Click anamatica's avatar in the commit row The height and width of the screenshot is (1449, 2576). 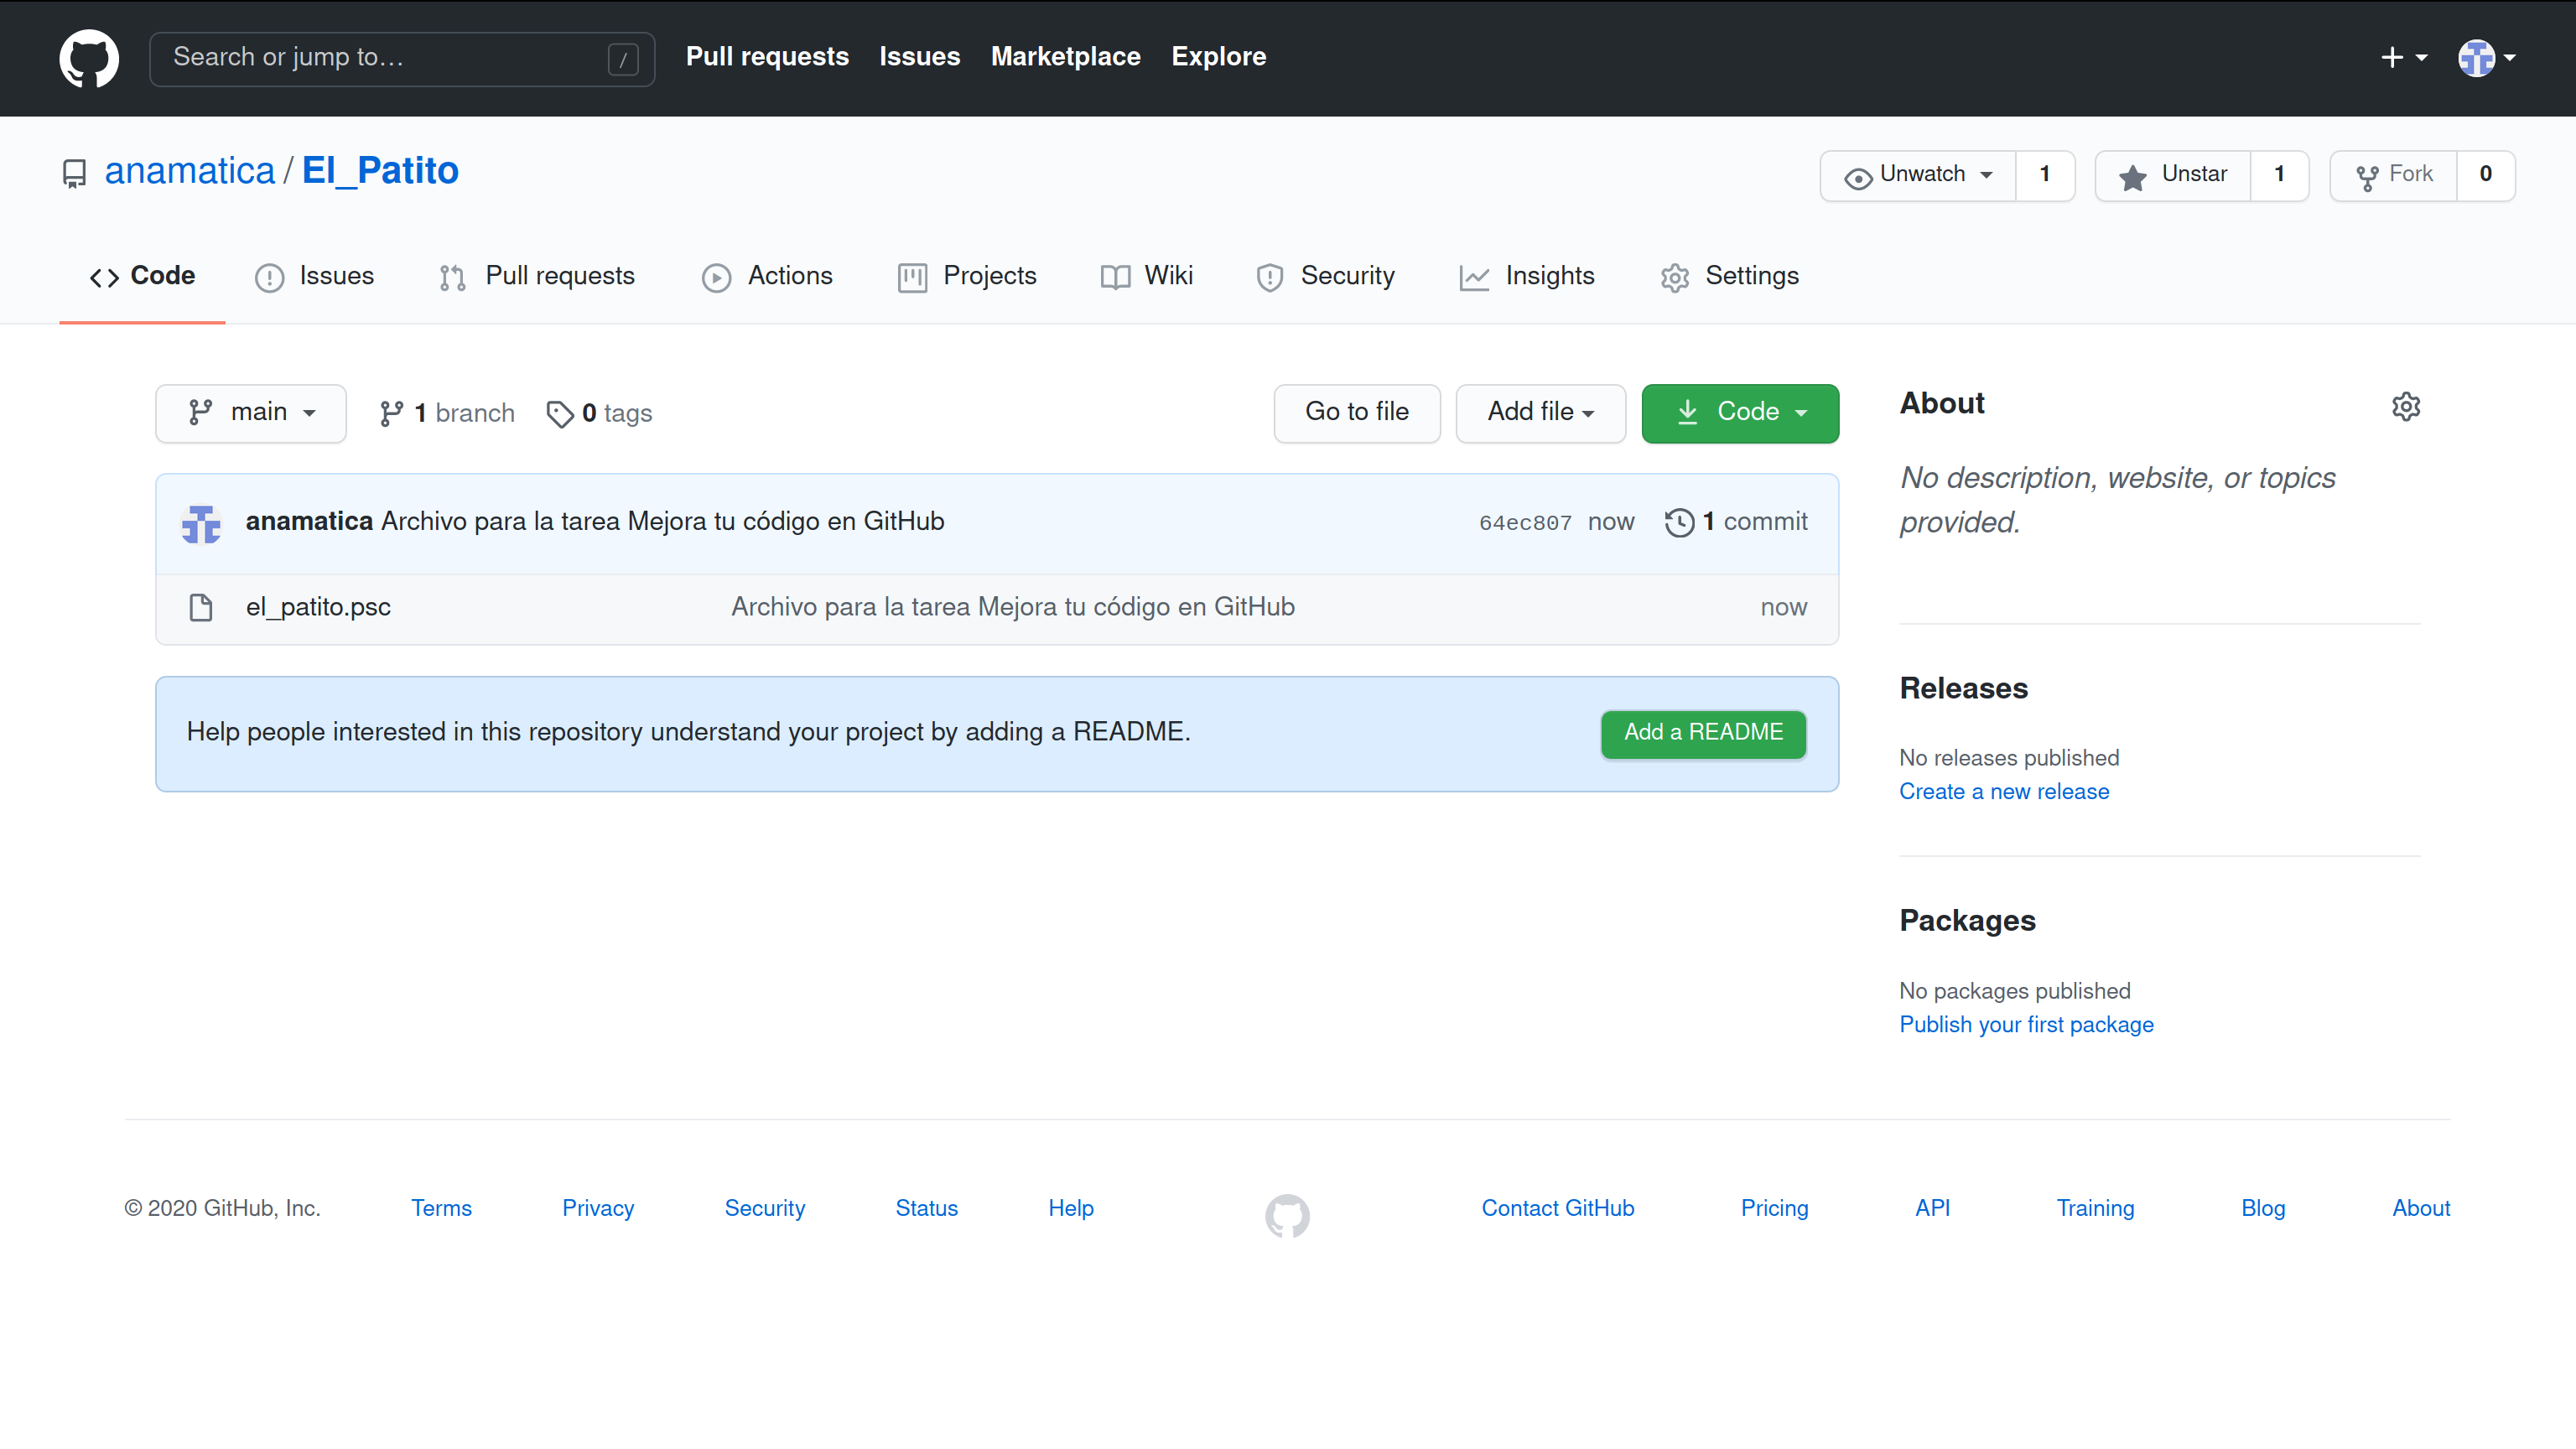201,523
